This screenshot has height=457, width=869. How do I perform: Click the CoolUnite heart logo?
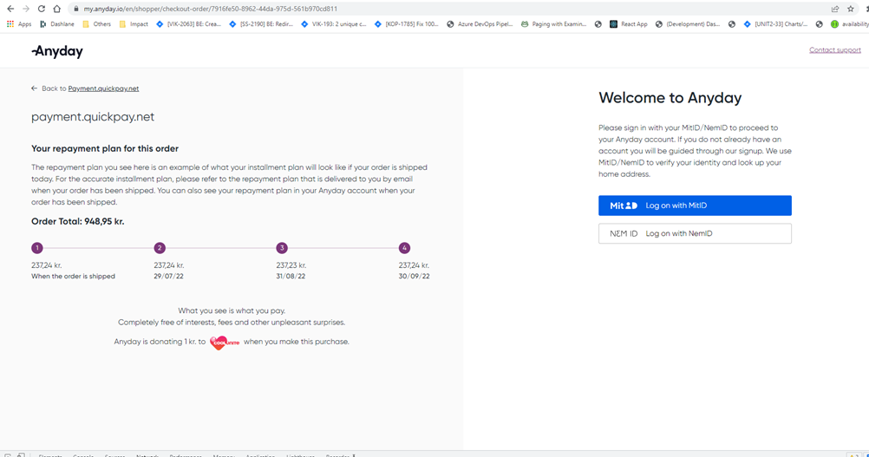click(225, 343)
